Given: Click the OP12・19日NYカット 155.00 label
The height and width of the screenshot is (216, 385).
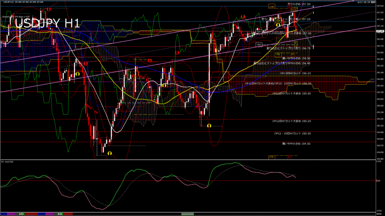Looking at the screenshot, I should tap(293, 133).
